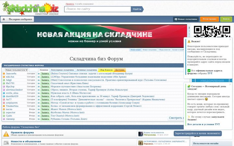Click the user icon beside niki.fun
This screenshot has height=146, width=234.
[x=4, y=77]
